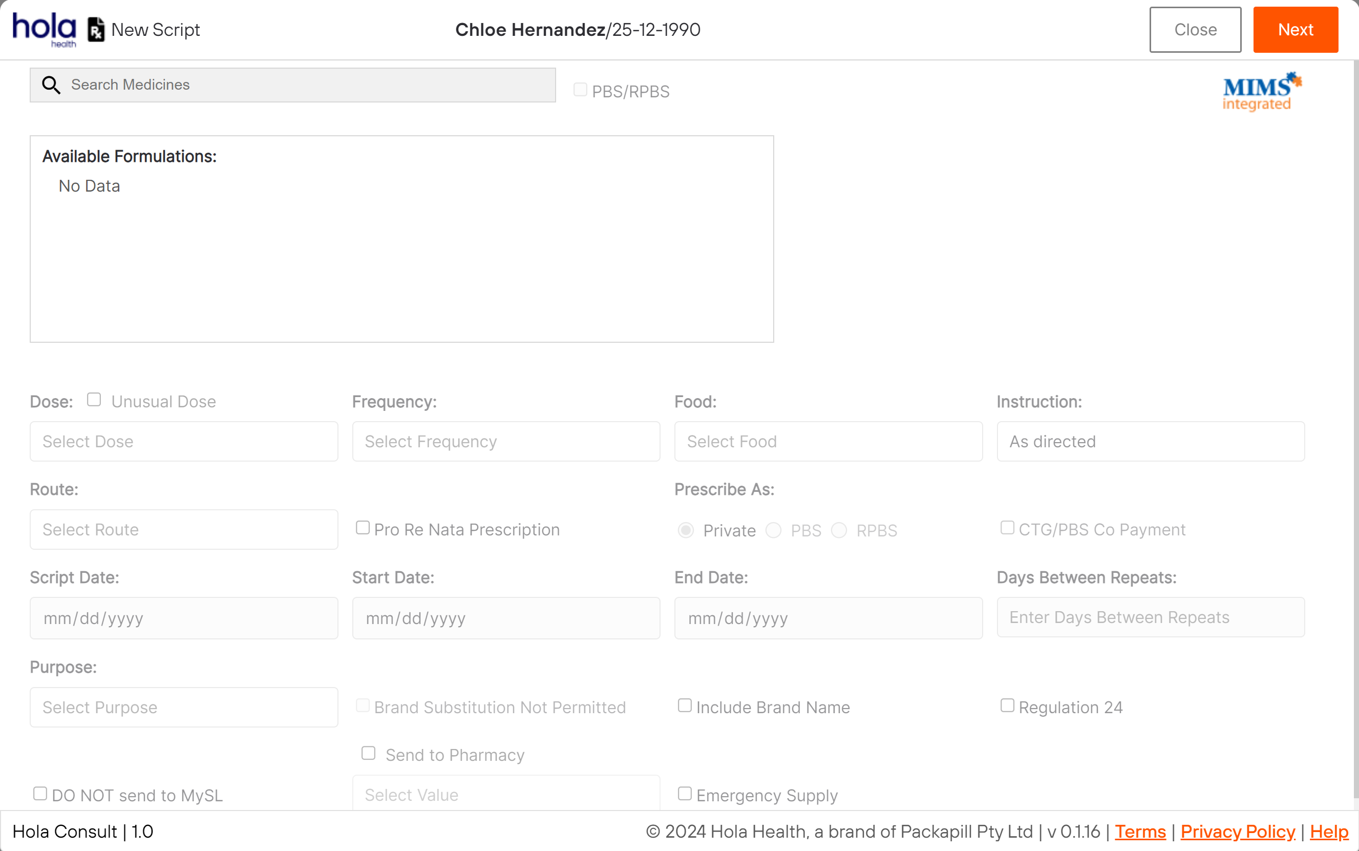This screenshot has width=1359, height=851.
Task: Click the Search Medicines magnifier icon
Action: tap(51, 85)
